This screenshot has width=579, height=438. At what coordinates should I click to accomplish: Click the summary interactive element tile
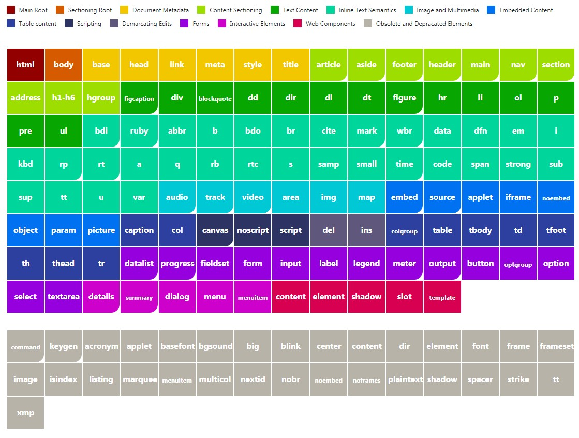click(139, 297)
